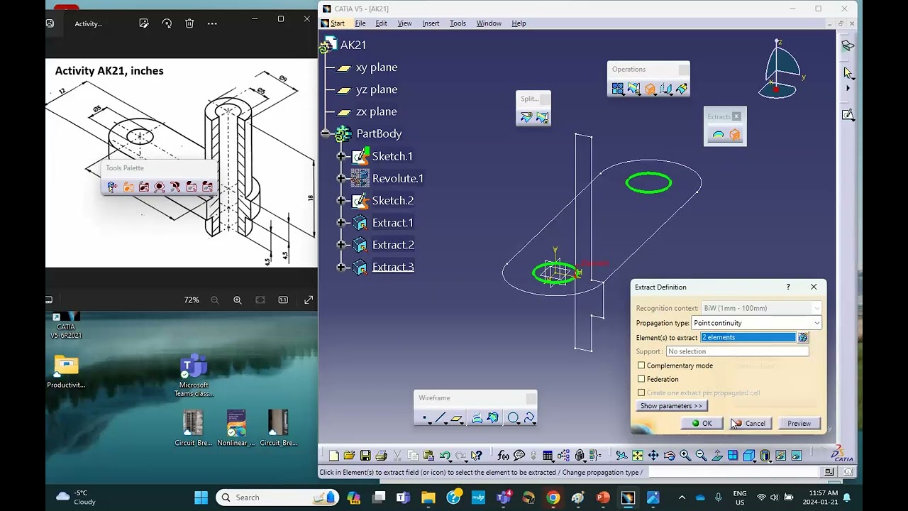The height and width of the screenshot is (511, 908).
Task: Open the Window menu
Action: click(489, 23)
